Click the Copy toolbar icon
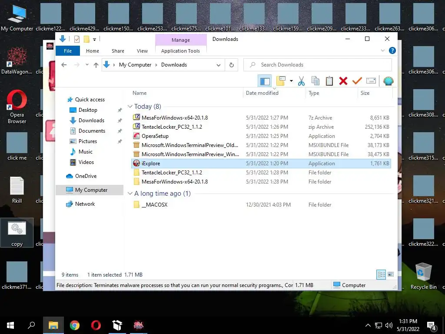Image resolution: width=445 pixels, height=334 pixels. (315, 81)
